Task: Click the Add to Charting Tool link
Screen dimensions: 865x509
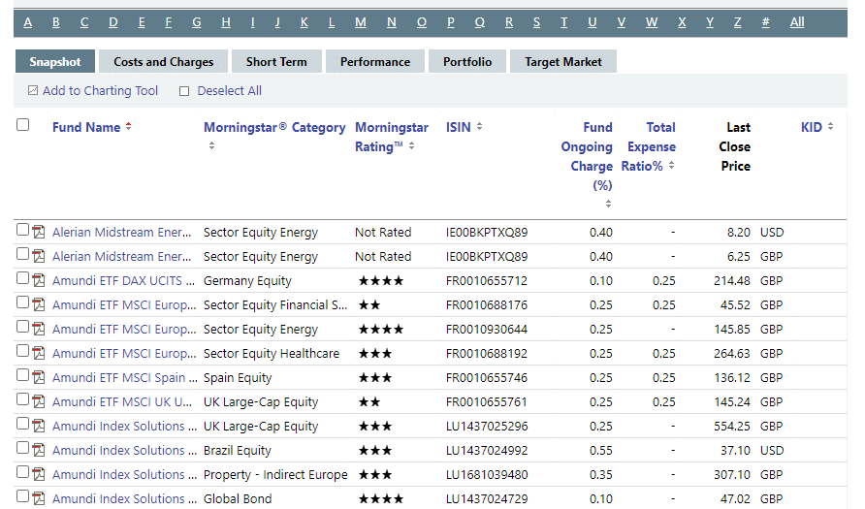Action: [x=100, y=90]
